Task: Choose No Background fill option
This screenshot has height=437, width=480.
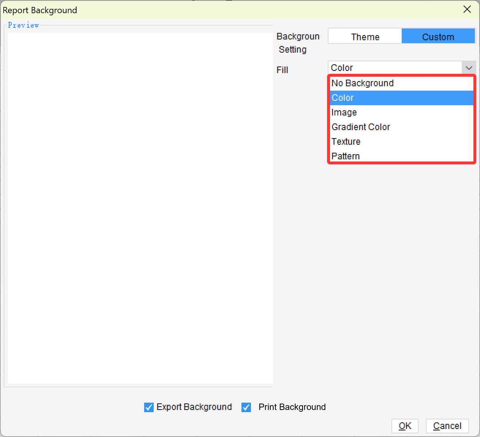Action: point(363,83)
